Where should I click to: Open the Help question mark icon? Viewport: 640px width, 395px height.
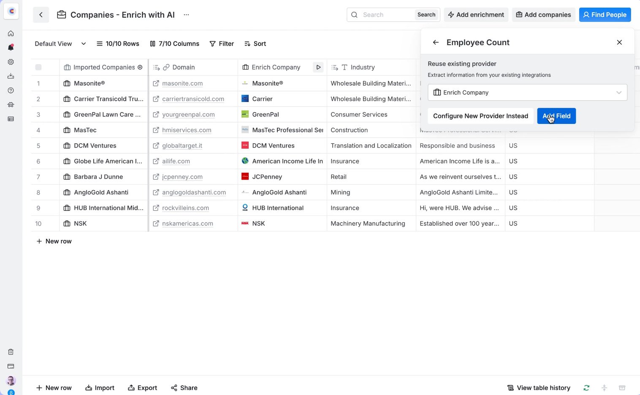pos(11,90)
